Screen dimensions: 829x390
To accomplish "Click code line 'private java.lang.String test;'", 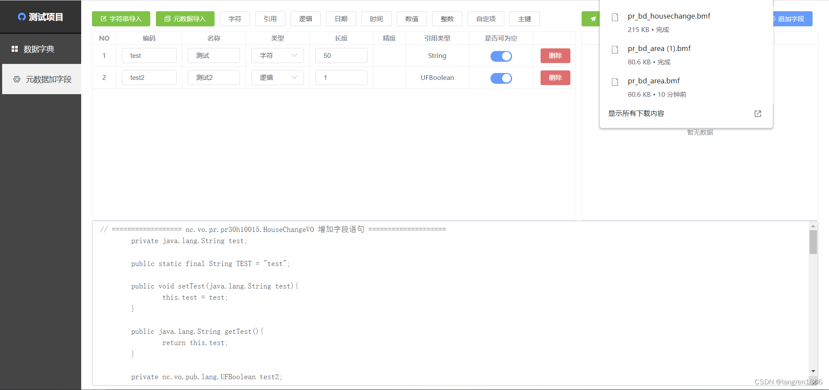I will [x=189, y=241].
